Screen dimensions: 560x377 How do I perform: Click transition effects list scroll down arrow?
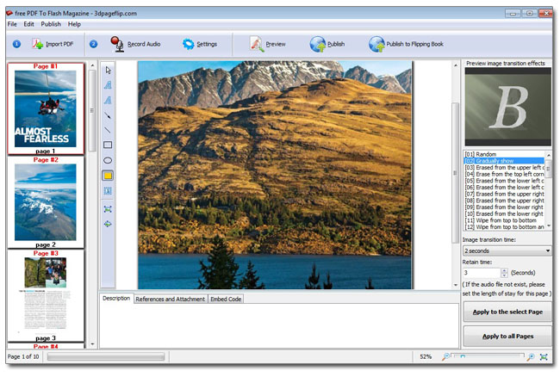tap(549, 226)
